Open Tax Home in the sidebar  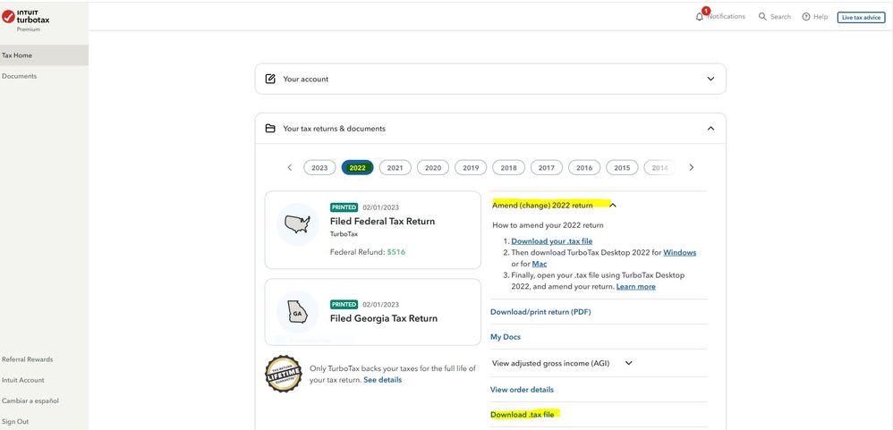coord(44,55)
